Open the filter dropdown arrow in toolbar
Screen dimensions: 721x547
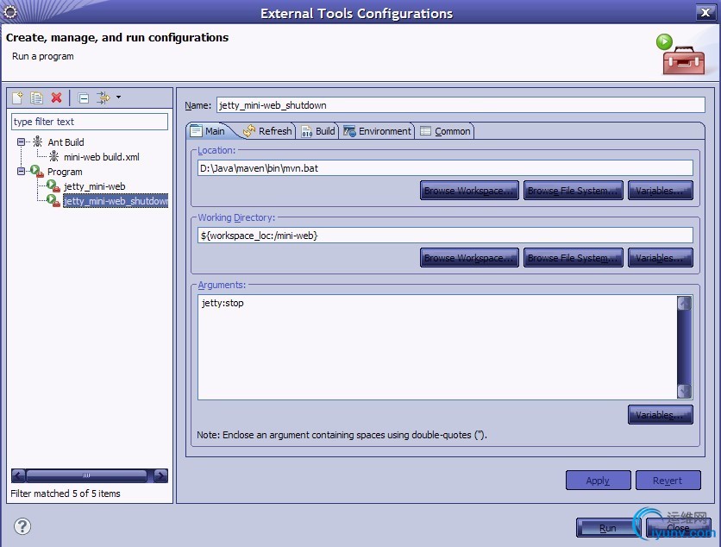[118, 97]
